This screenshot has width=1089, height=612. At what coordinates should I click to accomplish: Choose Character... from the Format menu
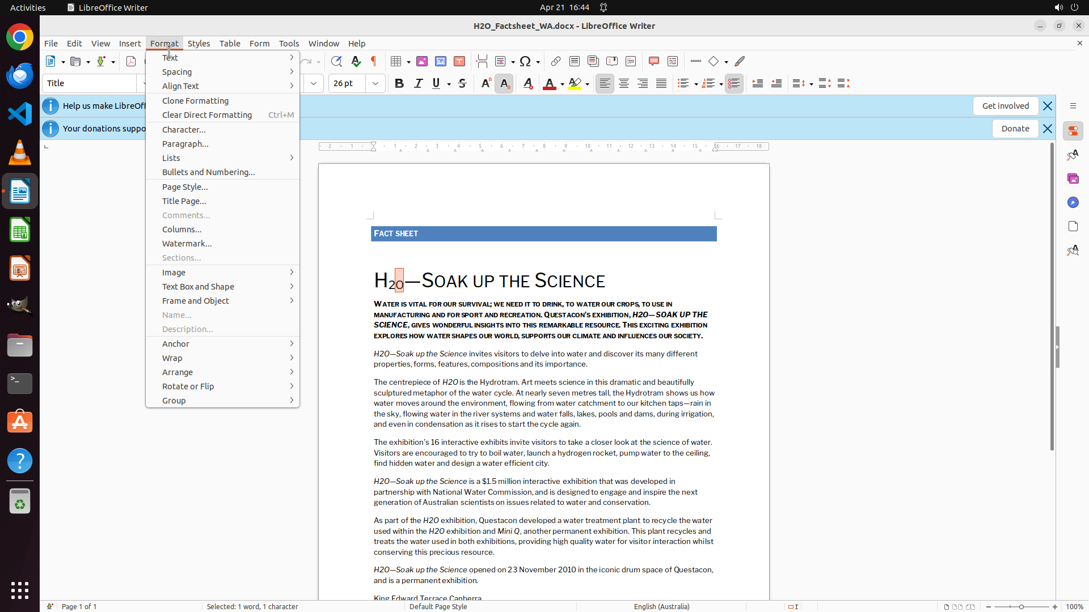tap(184, 129)
